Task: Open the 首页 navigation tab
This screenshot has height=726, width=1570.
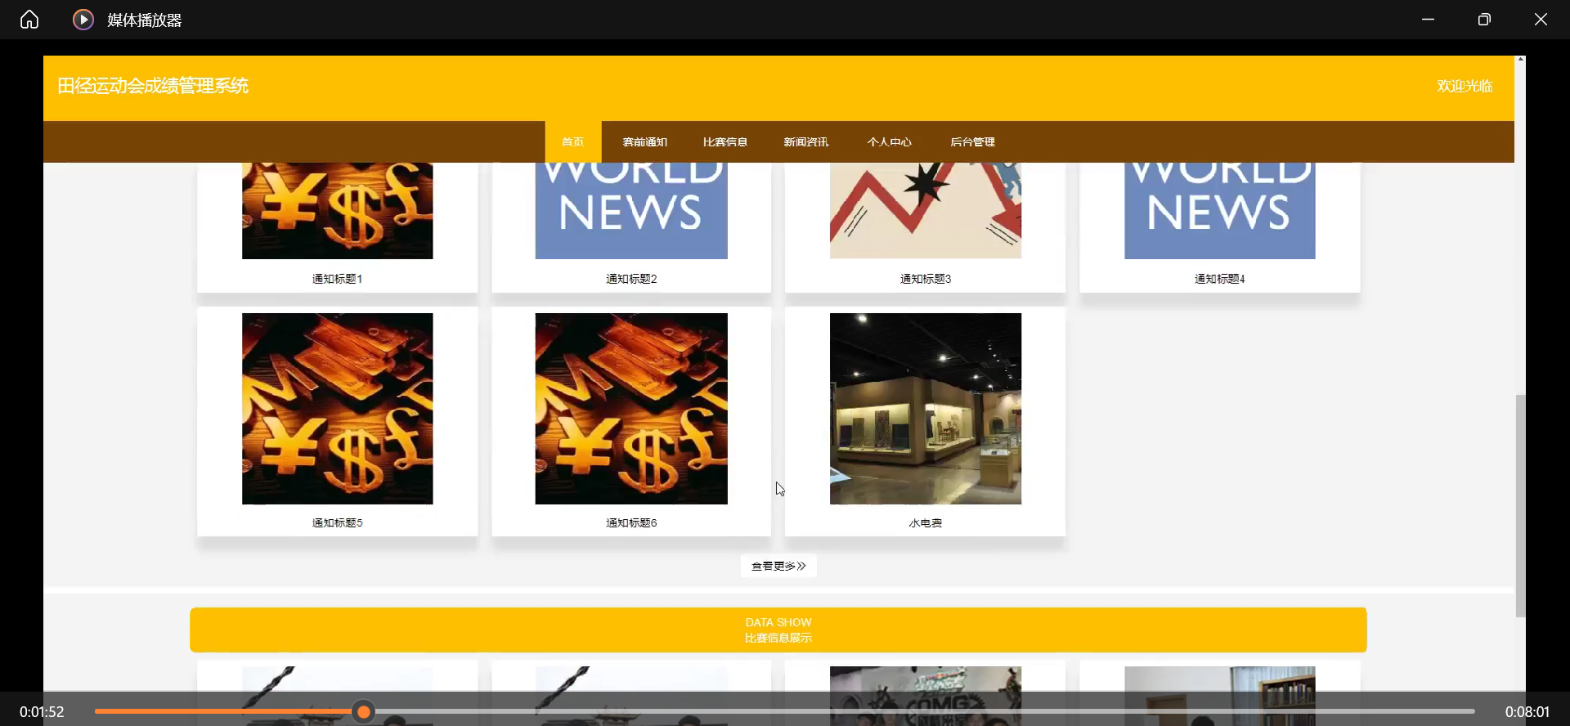Action: 573,142
